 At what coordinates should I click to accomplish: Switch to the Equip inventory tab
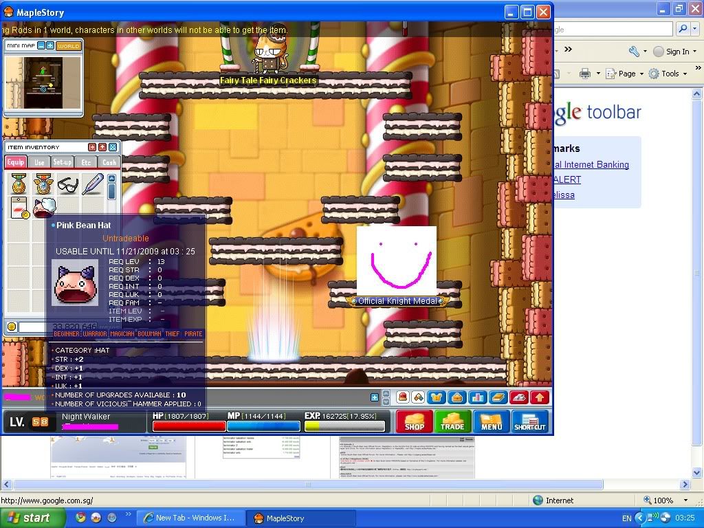tap(16, 162)
